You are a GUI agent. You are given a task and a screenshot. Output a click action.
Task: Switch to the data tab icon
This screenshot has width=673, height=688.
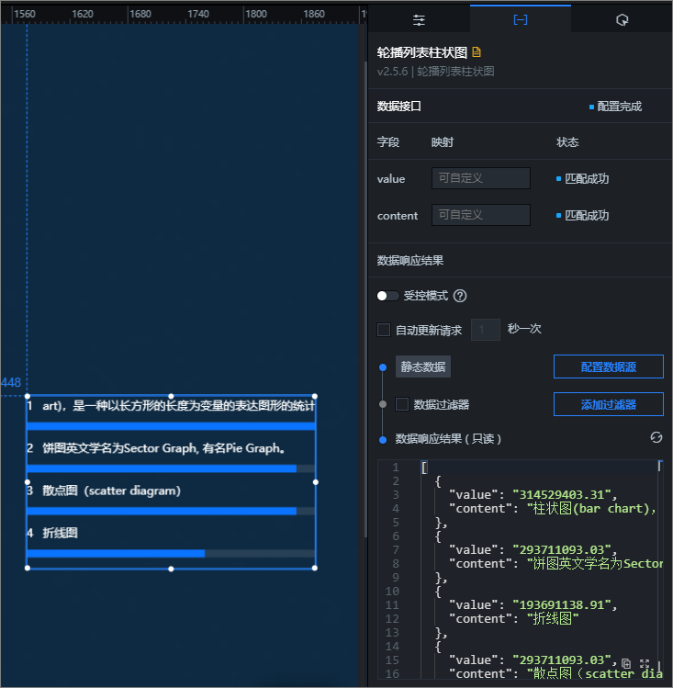pos(521,19)
